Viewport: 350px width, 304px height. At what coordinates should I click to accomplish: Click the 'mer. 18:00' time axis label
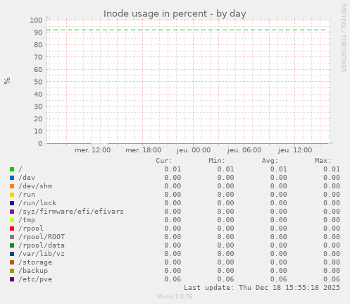click(144, 150)
